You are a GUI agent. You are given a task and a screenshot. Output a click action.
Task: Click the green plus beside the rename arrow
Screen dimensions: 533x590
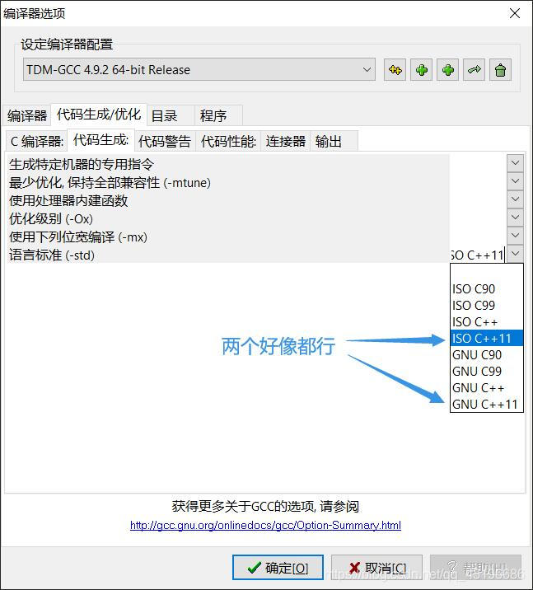pos(447,70)
